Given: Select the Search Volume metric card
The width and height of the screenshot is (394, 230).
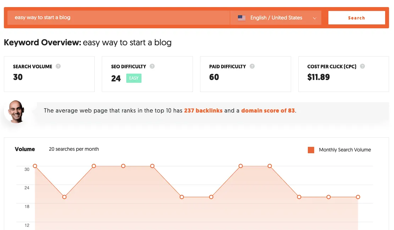Looking at the screenshot, I should pos(49,74).
